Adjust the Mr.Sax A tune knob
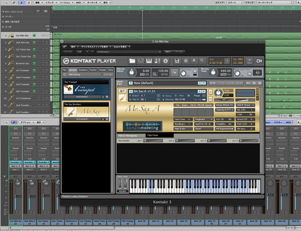This screenshot has width=301, height=231. click(218, 93)
